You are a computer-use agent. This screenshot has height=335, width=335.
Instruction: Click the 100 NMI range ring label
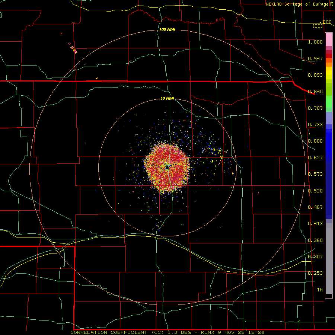[167, 29]
